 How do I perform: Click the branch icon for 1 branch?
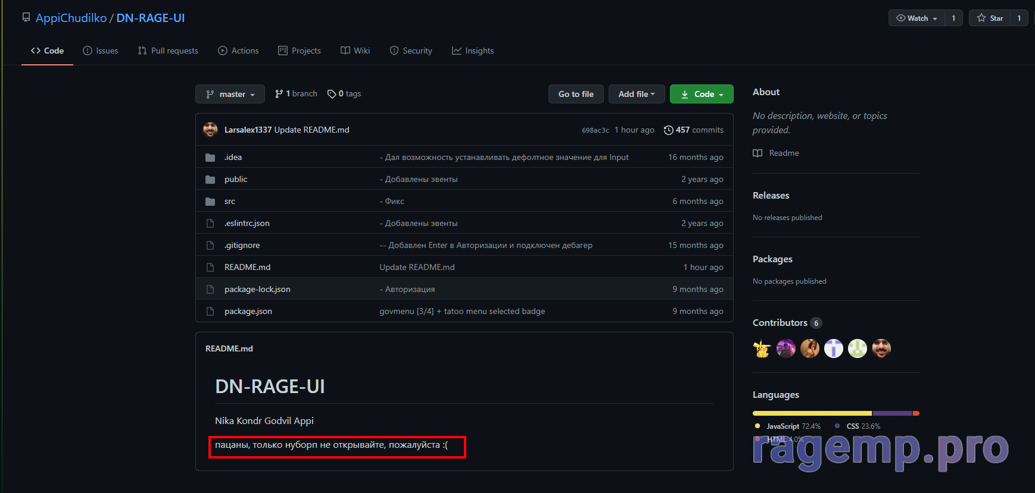279,94
